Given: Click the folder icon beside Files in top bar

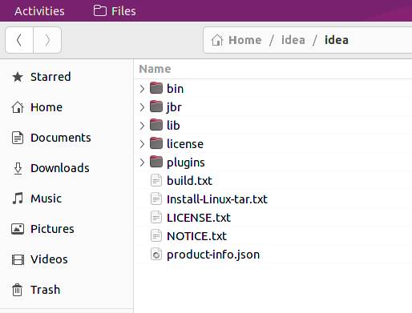Looking at the screenshot, I should tap(100, 11).
